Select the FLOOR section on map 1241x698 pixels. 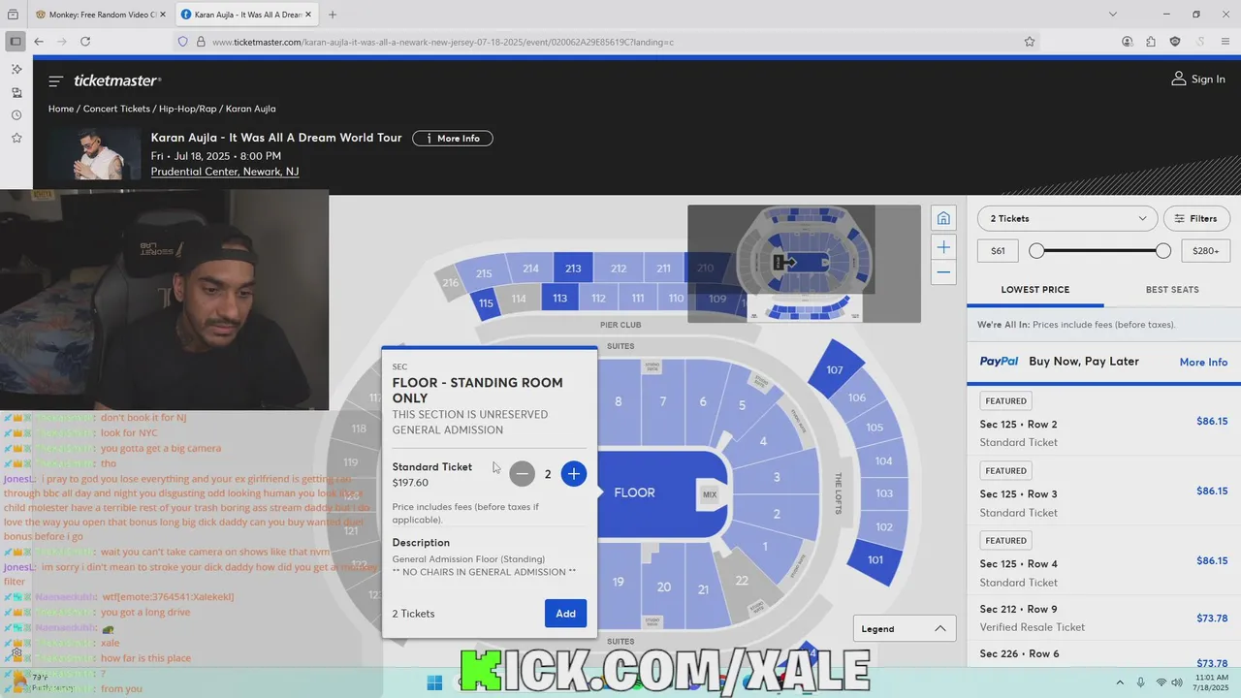pyautogui.click(x=634, y=492)
